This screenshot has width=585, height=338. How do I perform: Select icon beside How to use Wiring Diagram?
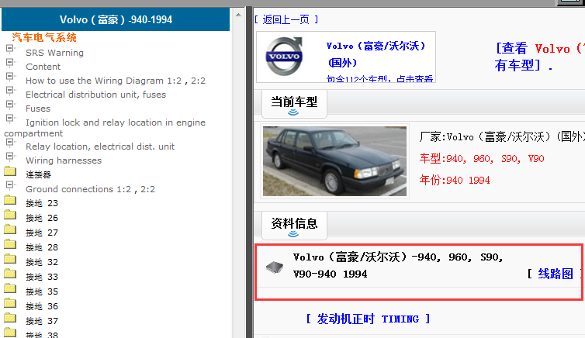[x=10, y=77]
